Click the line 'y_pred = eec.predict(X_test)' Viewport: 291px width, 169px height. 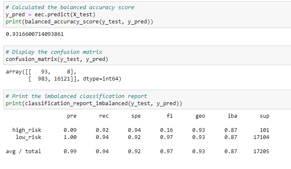(x=51, y=15)
